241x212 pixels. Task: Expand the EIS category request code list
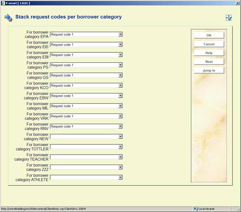click(x=120, y=44)
